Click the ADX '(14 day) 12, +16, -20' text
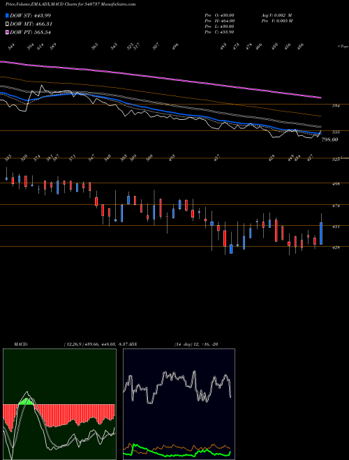Viewport: 349px width, 460px height. 196,344
